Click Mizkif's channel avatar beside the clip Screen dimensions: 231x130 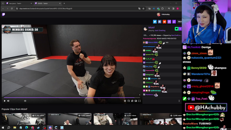145,29
